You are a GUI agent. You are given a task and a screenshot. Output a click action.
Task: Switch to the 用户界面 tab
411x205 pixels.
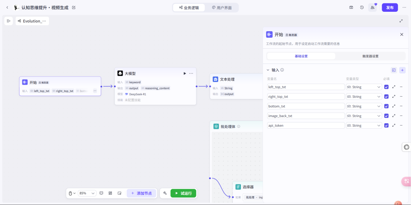222,8
